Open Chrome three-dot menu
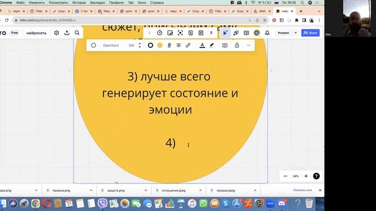The image size is (376, 211). click(x=319, y=20)
